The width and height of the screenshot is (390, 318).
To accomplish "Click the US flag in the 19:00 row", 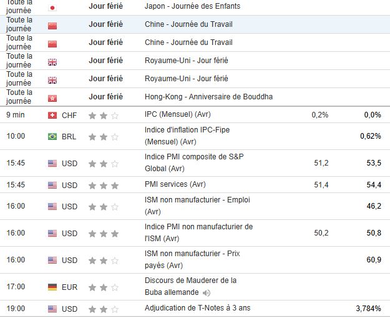I will 52,308.
